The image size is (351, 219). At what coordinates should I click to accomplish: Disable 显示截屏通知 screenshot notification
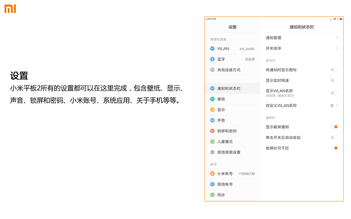point(334,127)
